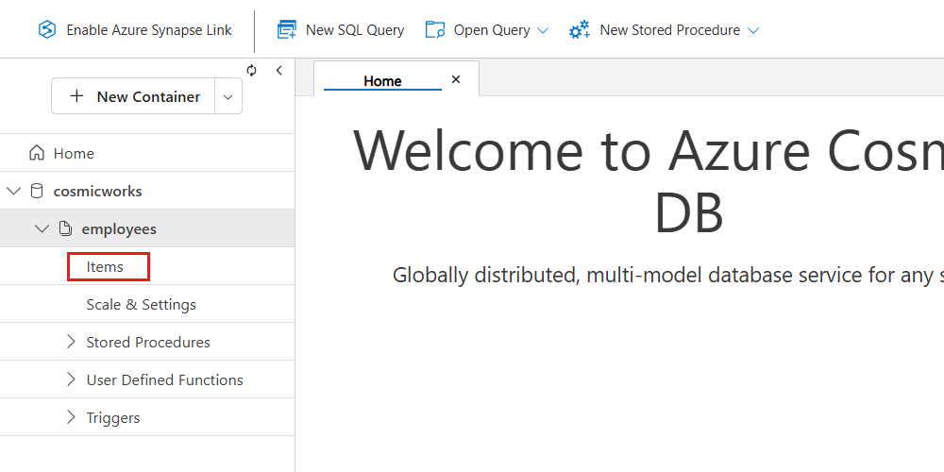Click the Open Query folder icon
Viewport: 944px width, 472px height.
pos(435,30)
